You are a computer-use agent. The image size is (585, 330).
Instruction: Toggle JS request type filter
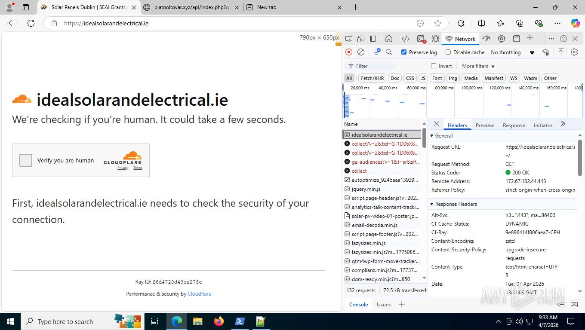423,78
